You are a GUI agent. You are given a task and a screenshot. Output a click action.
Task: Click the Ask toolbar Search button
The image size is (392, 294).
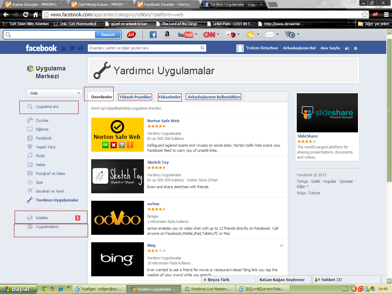pyautogui.click(x=108, y=35)
